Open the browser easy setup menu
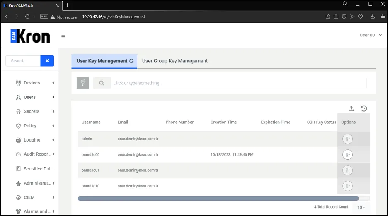Image resolution: width=388 pixels, height=216 pixels. [x=383, y=17]
